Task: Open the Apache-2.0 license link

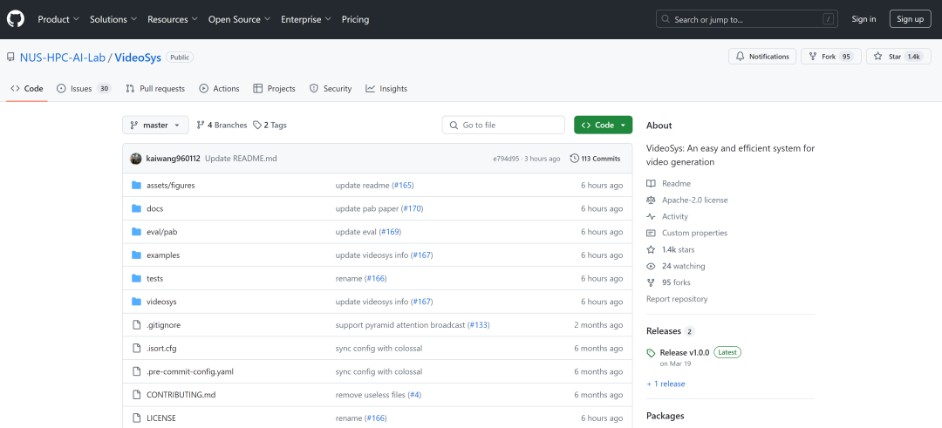Action: pos(694,200)
